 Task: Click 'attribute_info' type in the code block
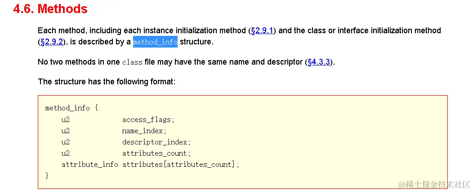[89, 165]
